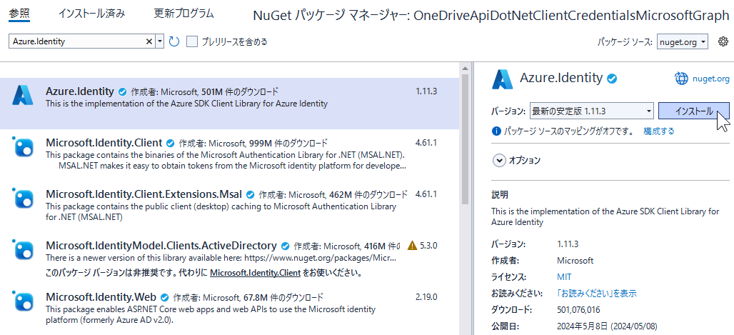Switch to the インストール済み tab
This screenshot has height=335, width=734.
[91, 14]
